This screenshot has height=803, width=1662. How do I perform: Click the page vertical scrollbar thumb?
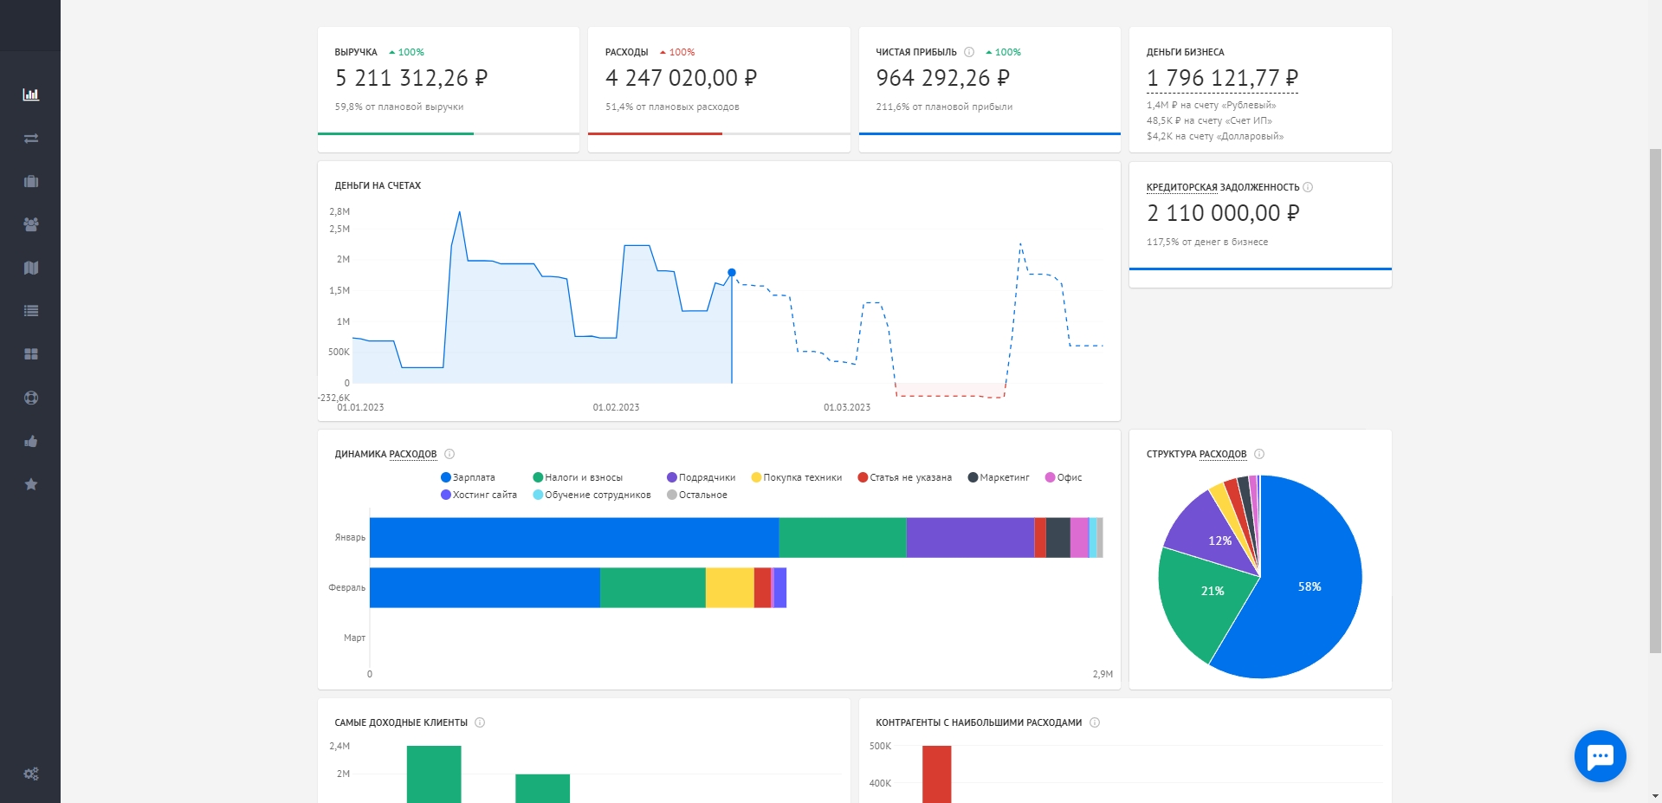1655,400
